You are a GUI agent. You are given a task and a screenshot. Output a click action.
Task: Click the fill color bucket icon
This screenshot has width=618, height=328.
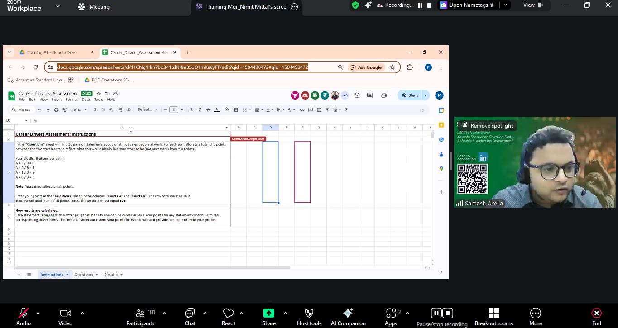coord(227,110)
